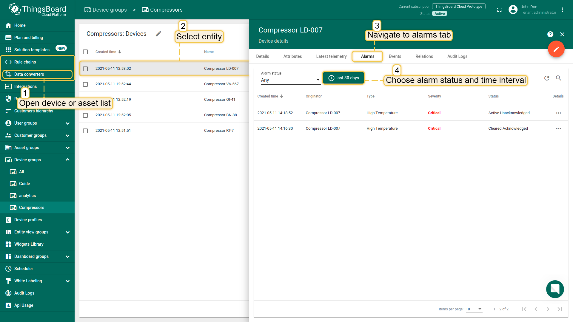Toggle fullscreen mode icon
573x322 pixels.
(499, 10)
